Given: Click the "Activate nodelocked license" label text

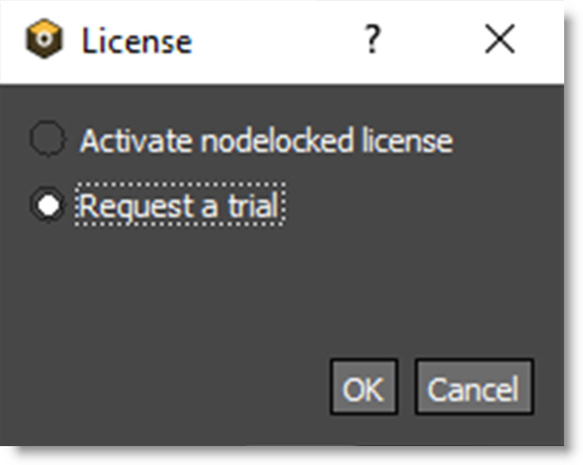Looking at the screenshot, I should [265, 141].
